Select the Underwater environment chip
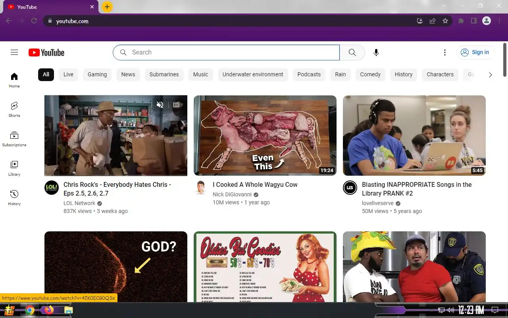Image resolution: width=508 pixels, height=318 pixels. [253, 74]
